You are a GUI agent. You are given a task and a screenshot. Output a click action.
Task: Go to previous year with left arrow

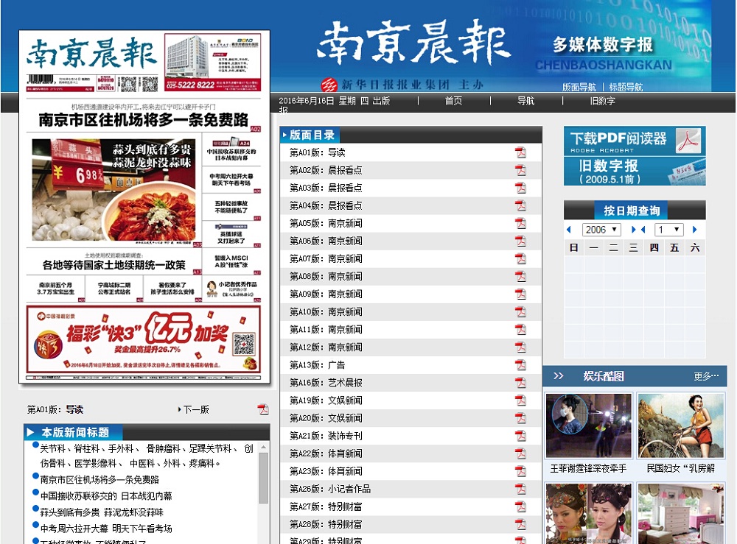[569, 230]
